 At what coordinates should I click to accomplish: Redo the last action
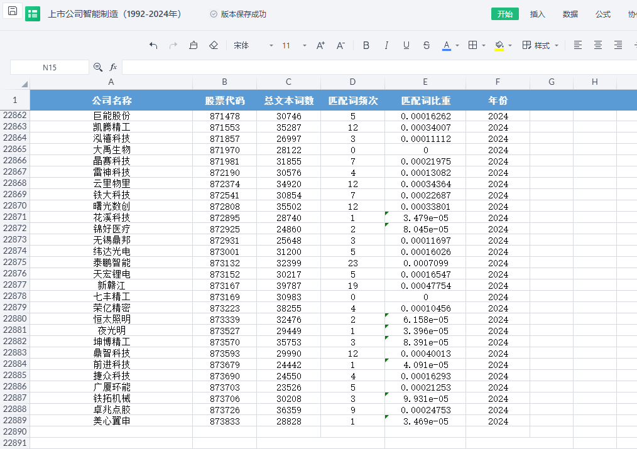coord(173,45)
